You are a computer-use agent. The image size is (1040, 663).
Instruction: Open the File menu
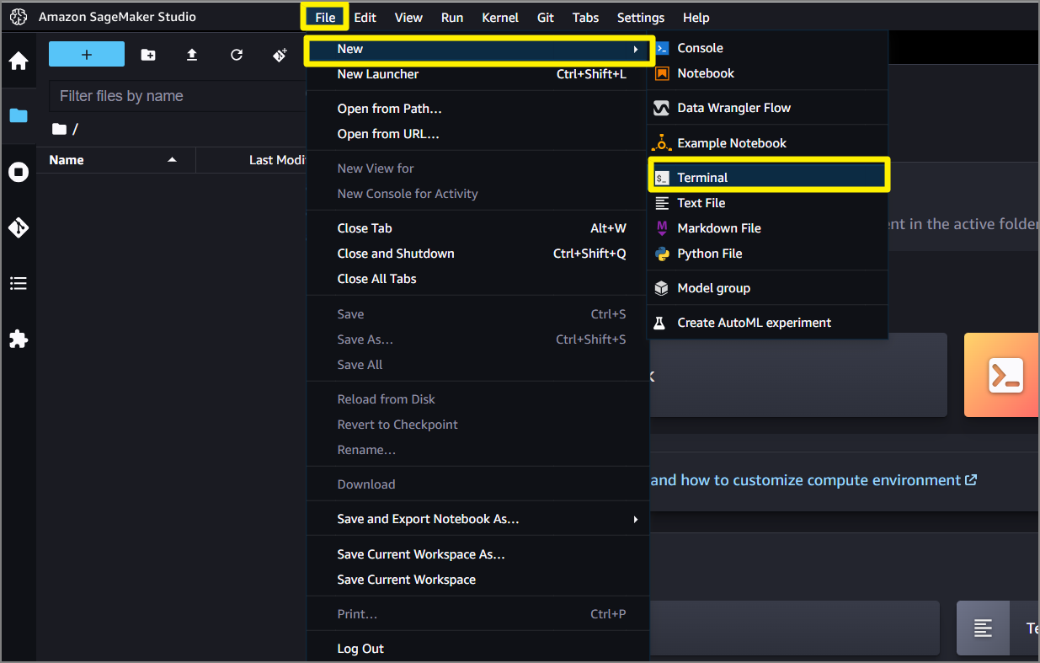tap(325, 17)
